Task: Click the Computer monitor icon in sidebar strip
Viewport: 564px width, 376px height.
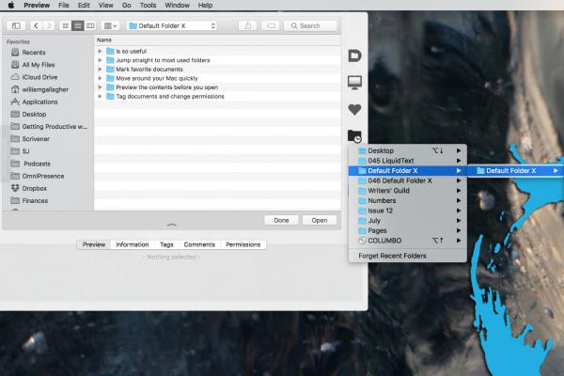Action: (x=354, y=82)
